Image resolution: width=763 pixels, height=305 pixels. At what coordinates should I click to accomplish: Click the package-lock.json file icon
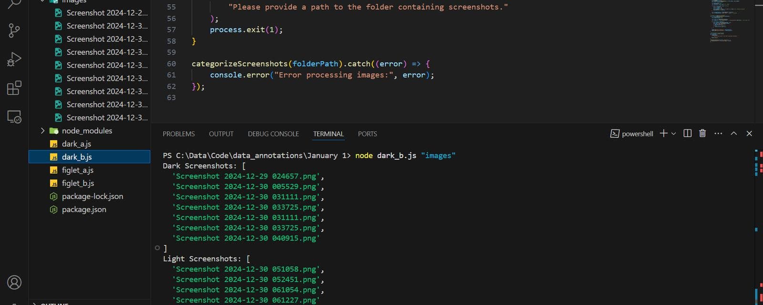(x=54, y=196)
